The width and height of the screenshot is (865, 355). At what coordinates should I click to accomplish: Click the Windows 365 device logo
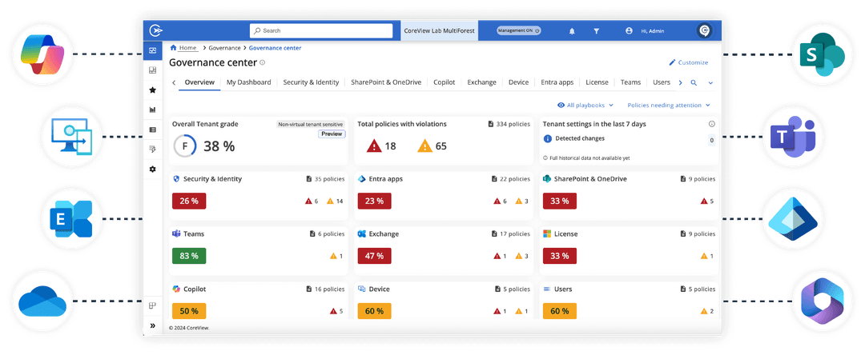pyautogui.click(x=70, y=137)
